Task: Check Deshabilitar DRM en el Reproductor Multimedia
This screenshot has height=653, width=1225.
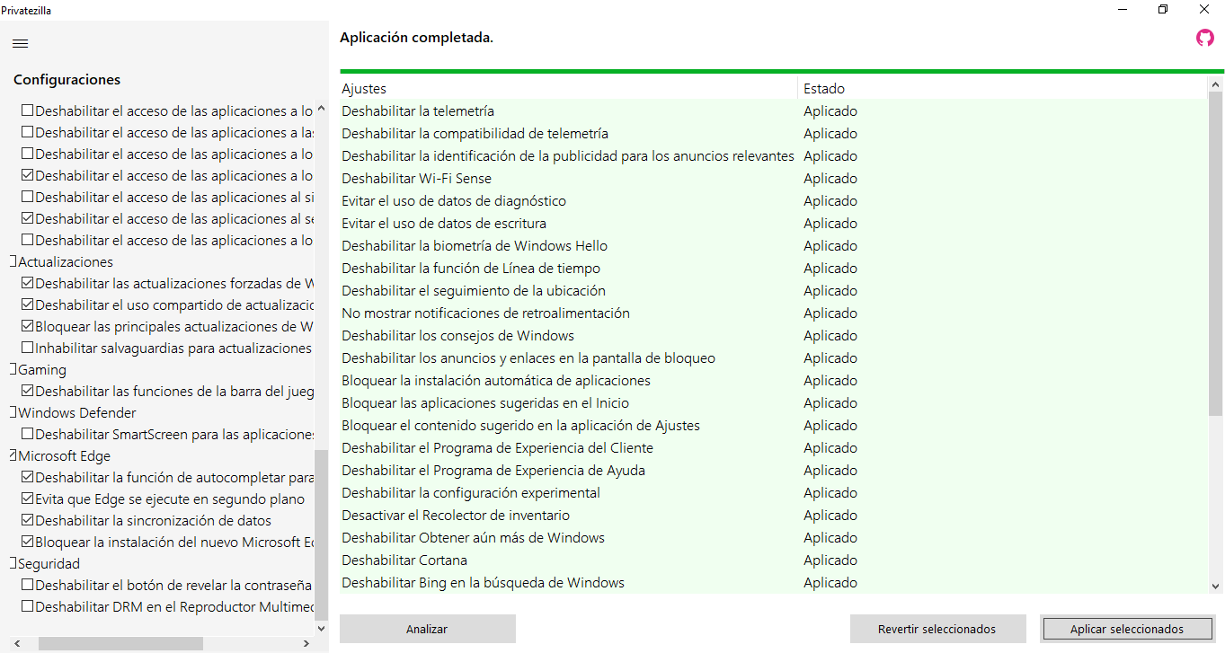Action: [x=28, y=607]
